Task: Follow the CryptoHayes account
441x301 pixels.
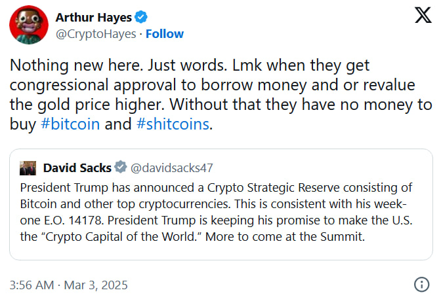Action: (x=165, y=33)
